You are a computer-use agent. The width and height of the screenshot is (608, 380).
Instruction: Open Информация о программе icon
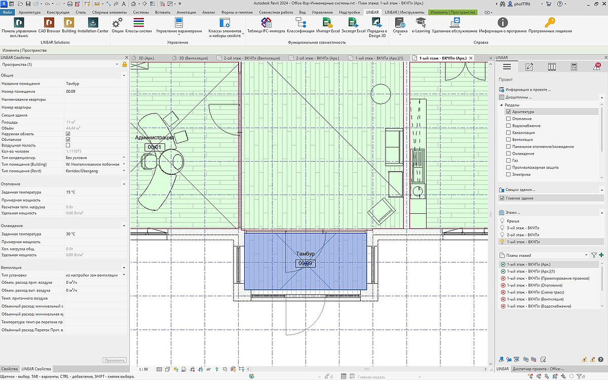point(502,23)
